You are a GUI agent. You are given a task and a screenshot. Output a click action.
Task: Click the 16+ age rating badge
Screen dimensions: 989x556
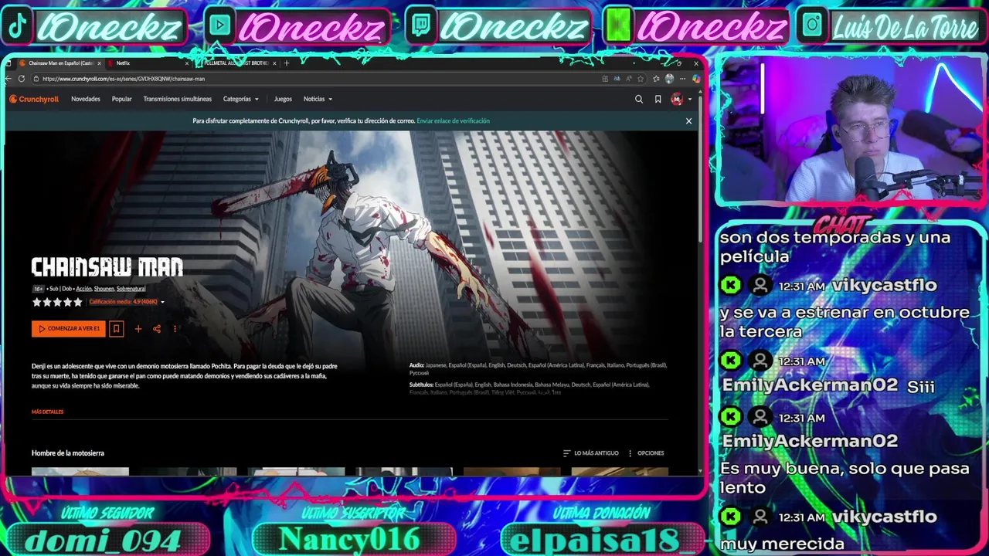(x=39, y=289)
